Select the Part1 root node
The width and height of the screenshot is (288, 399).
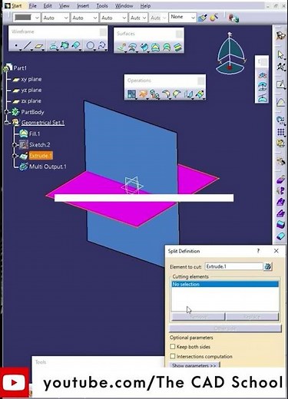(20, 68)
